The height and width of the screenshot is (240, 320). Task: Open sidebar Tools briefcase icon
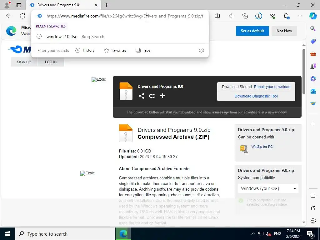[313, 54]
